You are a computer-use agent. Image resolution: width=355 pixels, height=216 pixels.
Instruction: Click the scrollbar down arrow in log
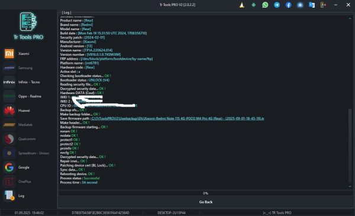350,186
